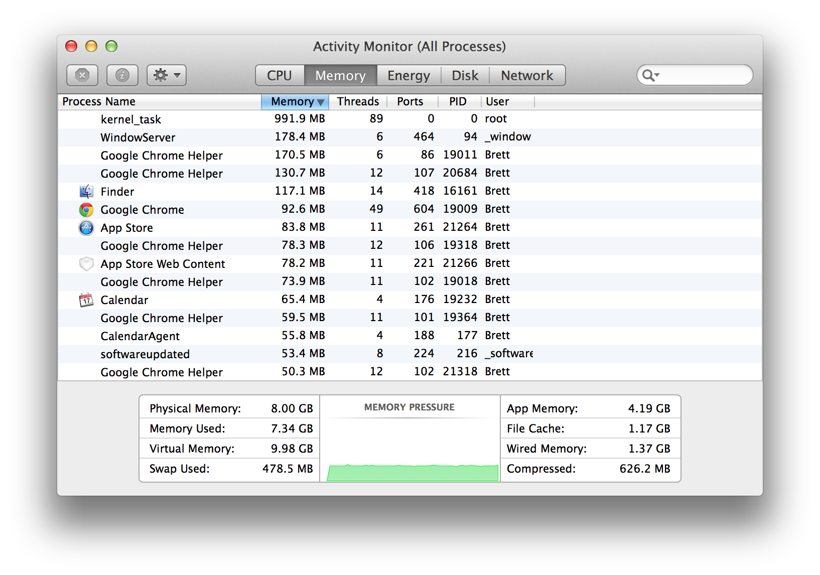Click the Google Chrome app icon
The height and width of the screenshot is (575, 820).
point(86,210)
